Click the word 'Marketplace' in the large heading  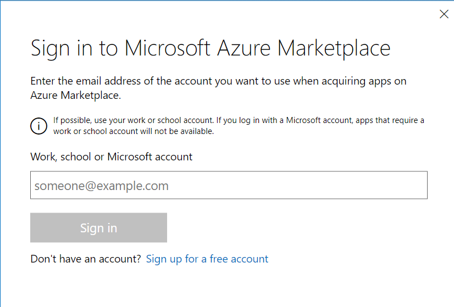[334, 48]
